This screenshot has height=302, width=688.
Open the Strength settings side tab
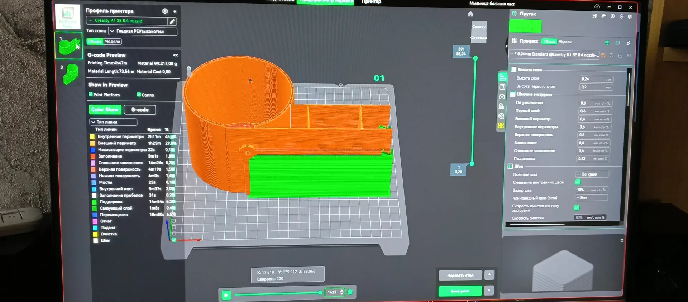tap(502, 87)
